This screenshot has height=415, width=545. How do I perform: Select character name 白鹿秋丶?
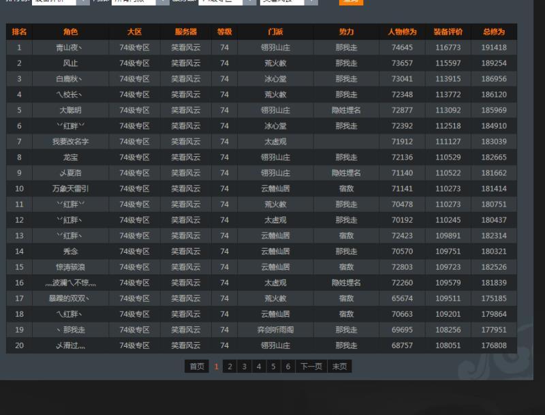tap(69, 79)
